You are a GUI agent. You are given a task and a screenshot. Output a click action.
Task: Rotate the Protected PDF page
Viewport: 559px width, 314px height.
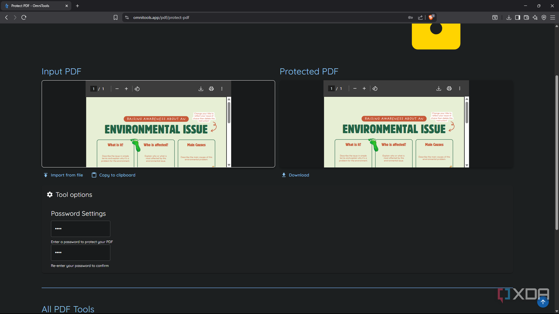pos(375,89)
